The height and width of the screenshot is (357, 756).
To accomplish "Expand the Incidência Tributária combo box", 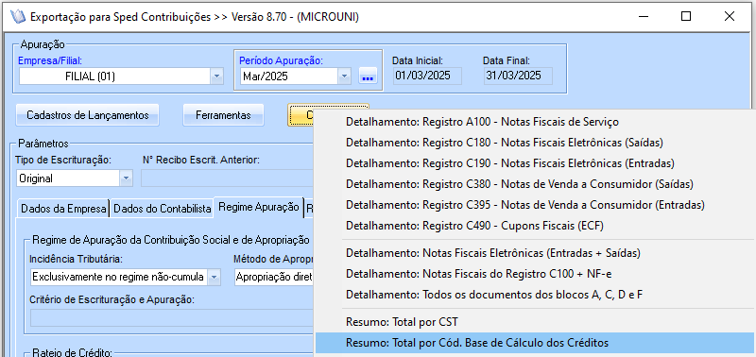I will (215, 277).
